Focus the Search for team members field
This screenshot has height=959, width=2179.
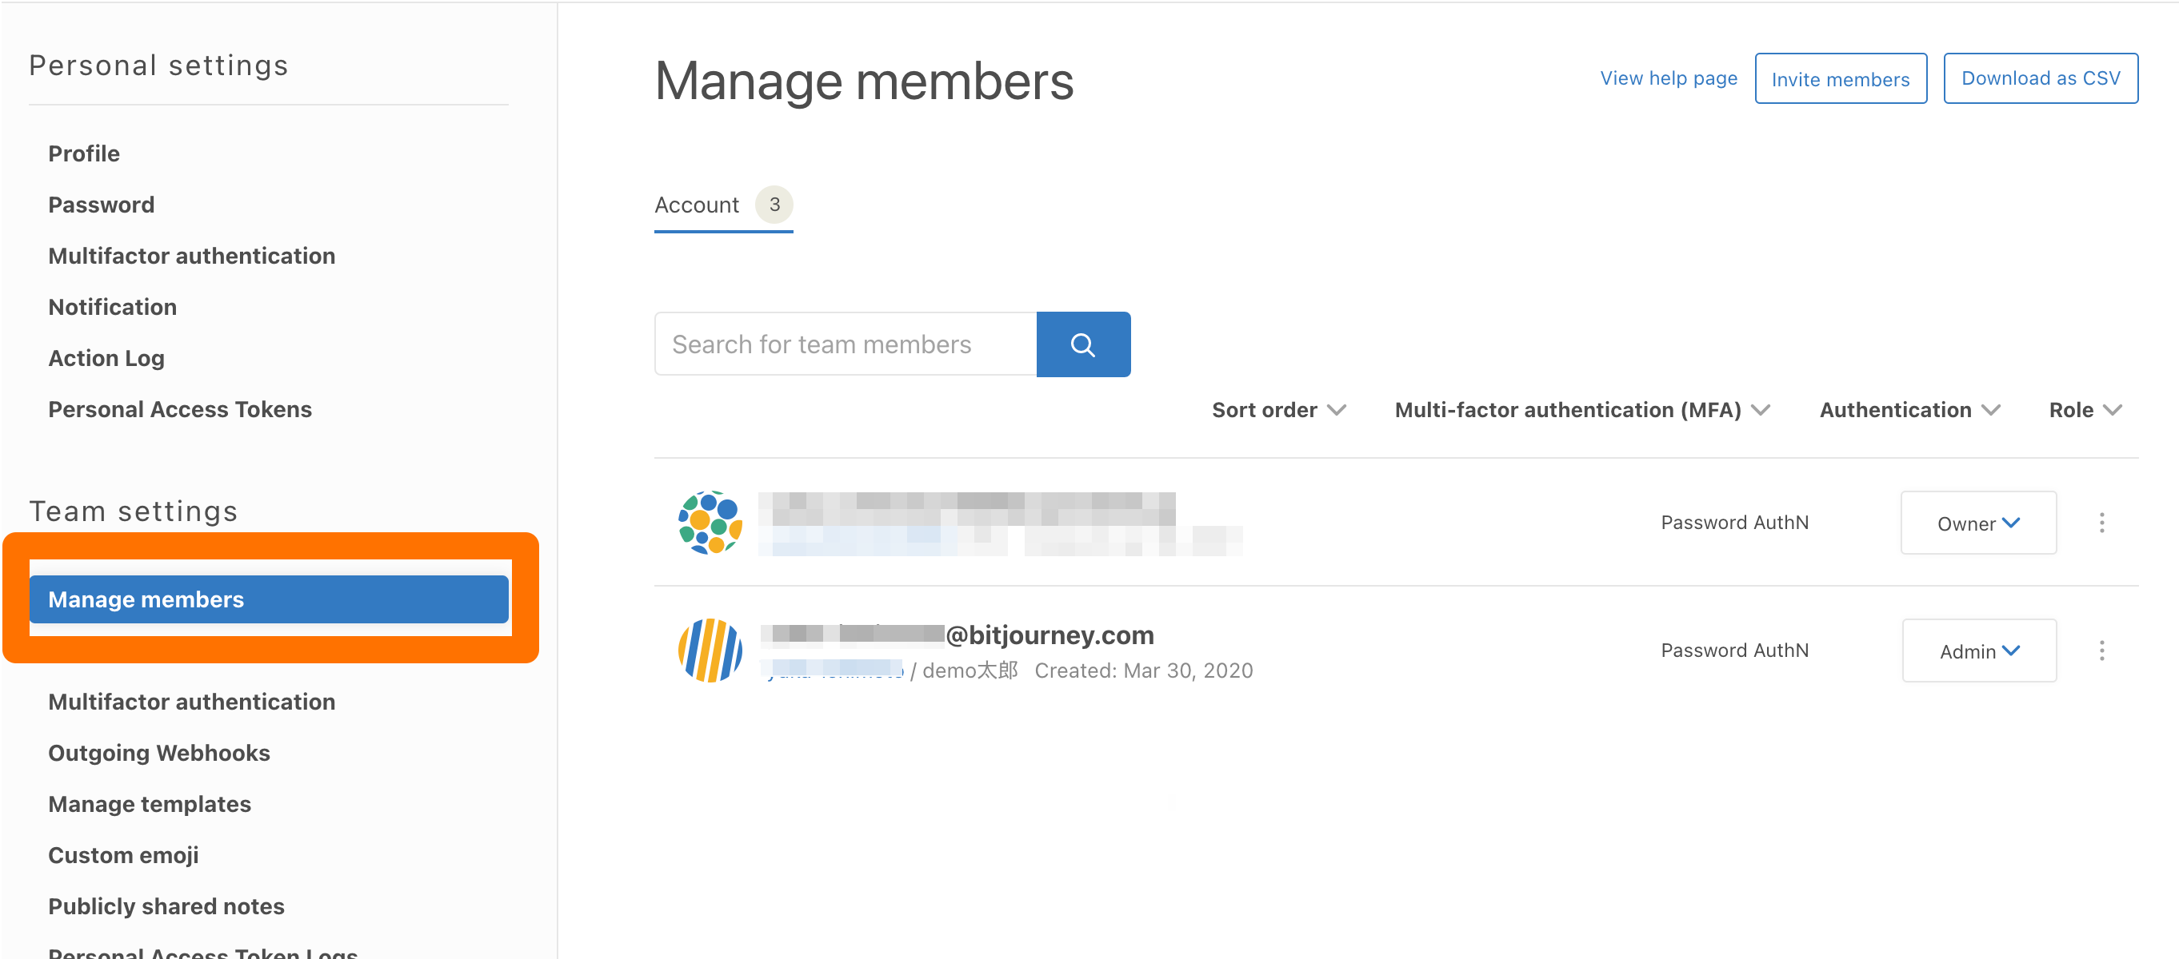pos(844,344)
